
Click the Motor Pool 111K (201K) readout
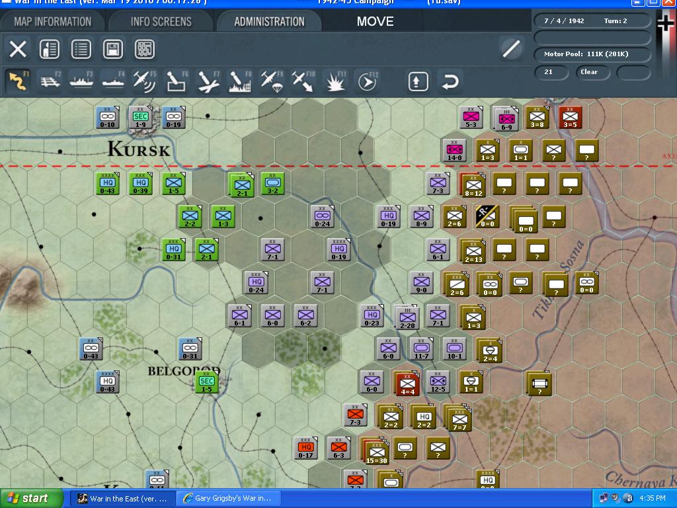[592, 54]
